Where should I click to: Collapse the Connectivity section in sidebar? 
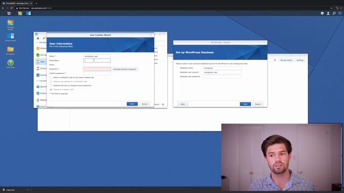pos(37,81)
